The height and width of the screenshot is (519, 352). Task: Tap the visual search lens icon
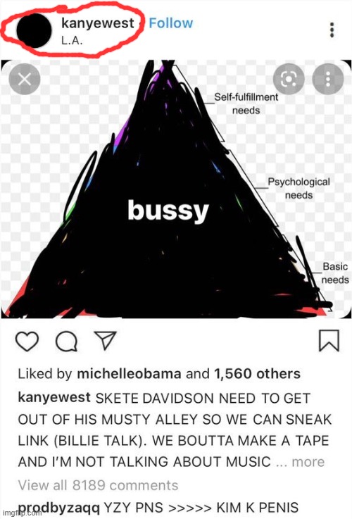coord(289,79)
